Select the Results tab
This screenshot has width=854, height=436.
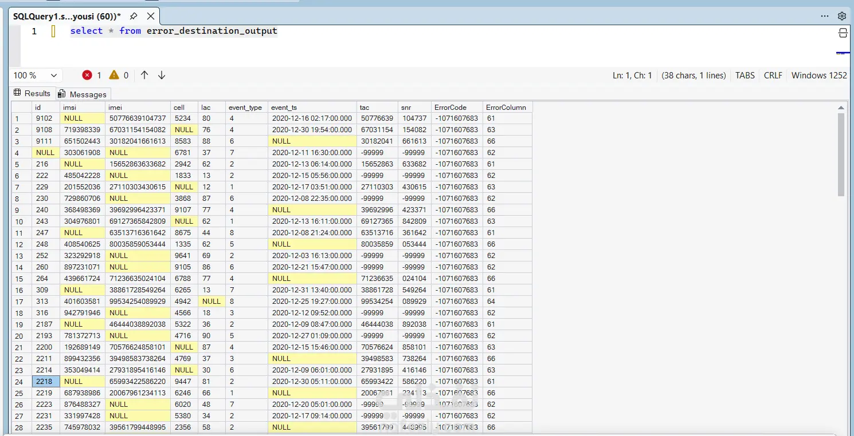pos(33,93)
